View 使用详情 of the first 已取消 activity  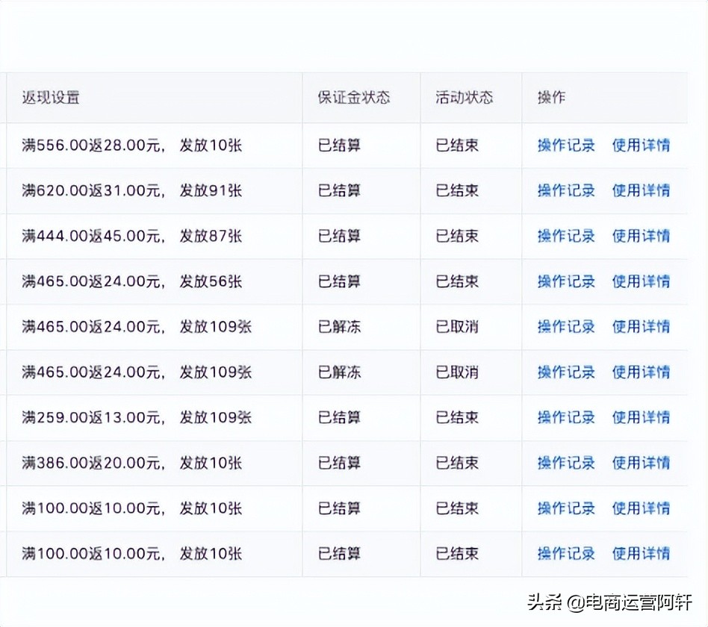642,327
